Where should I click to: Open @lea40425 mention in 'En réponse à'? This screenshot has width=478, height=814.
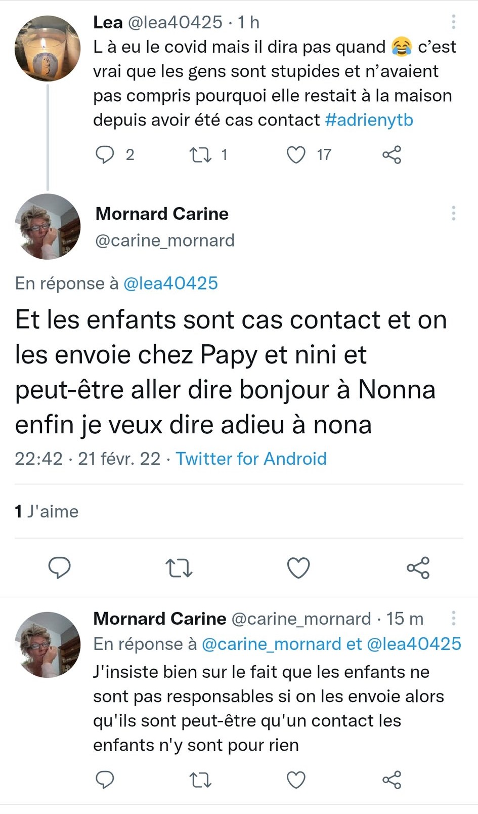170,283
